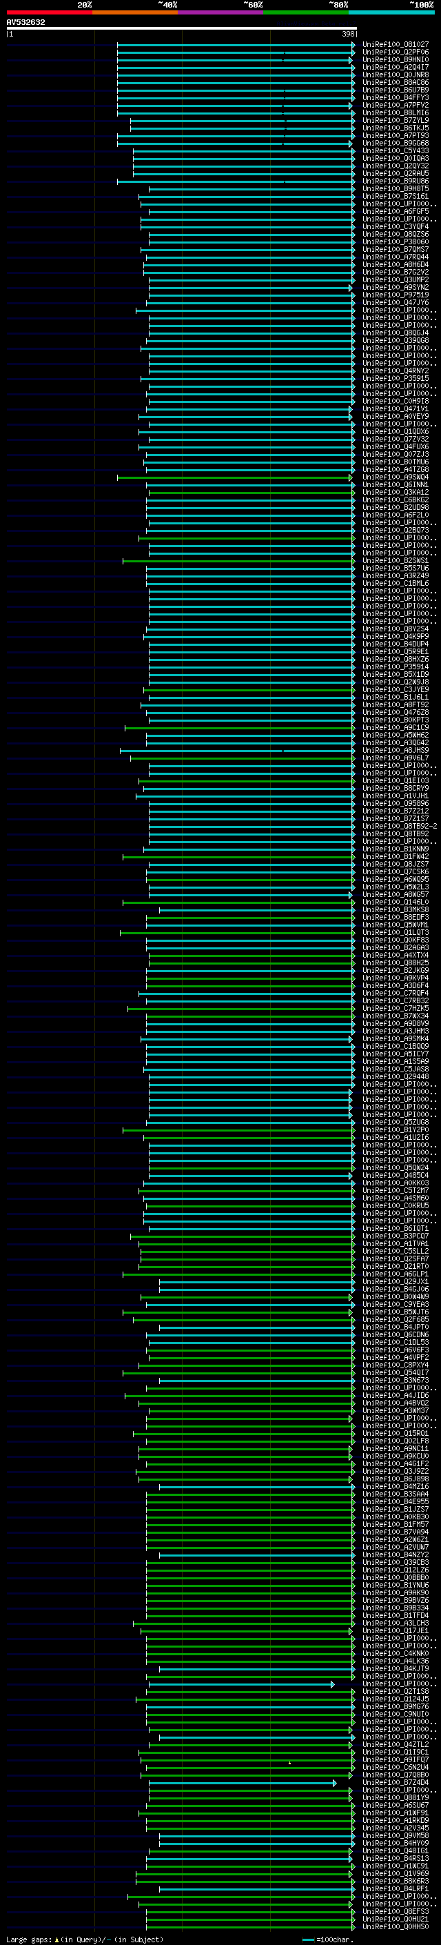The width and height of the screenshot is (441, 1945).
Task: Click the =100char. scale legend
Action: 329,1939
